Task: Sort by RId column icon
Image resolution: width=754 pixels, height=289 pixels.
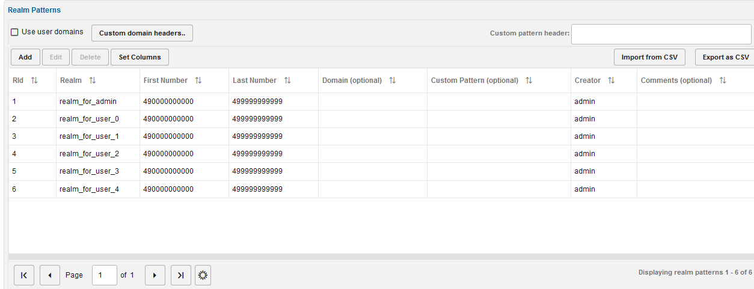Action: [34, 81]
